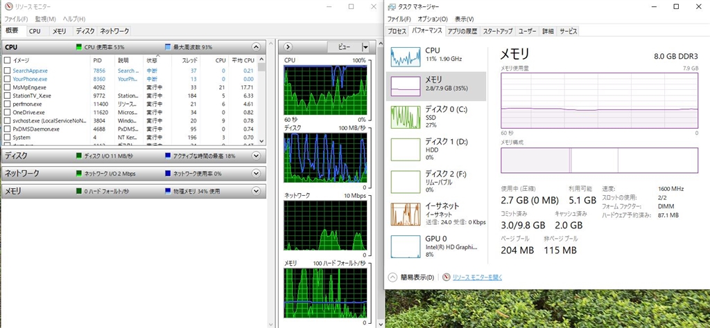Click green ディスク I/O legend square
Image resolution: width=710 pixels, height=328 pixels.
coord(79,156)
